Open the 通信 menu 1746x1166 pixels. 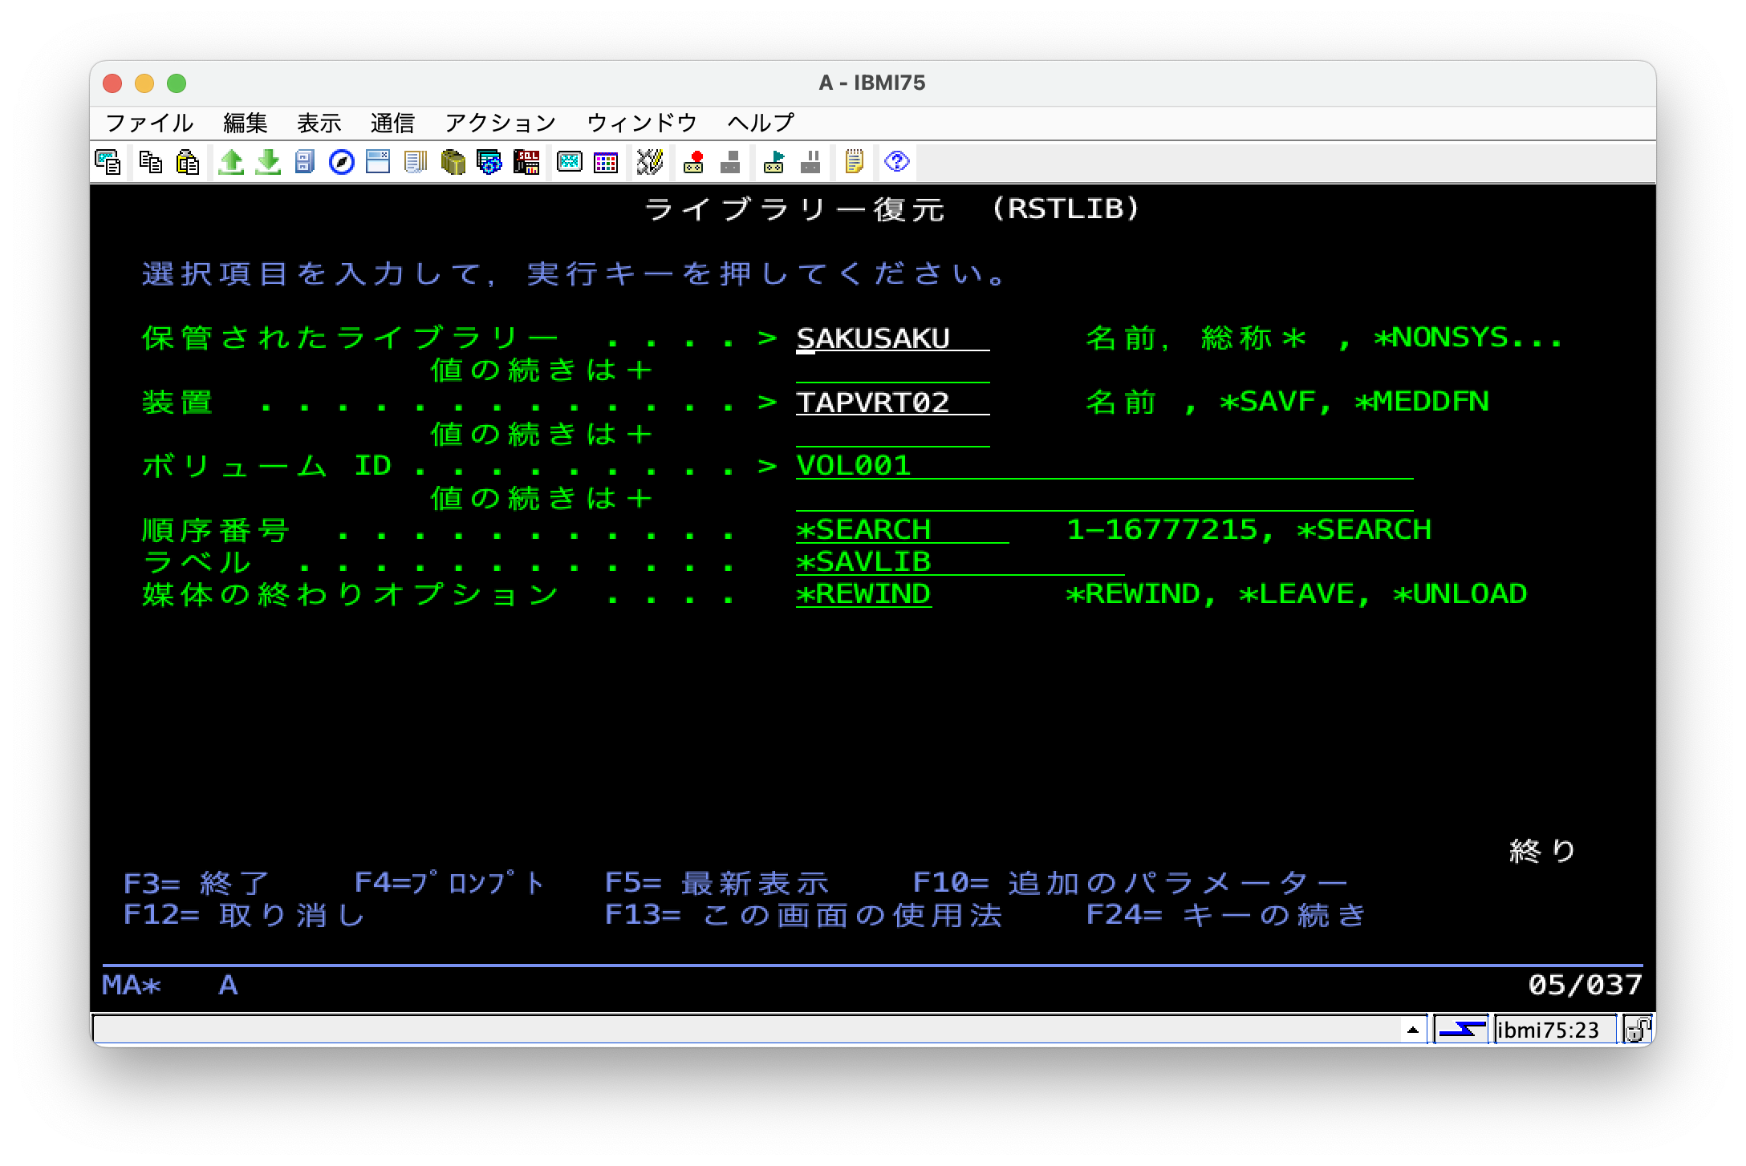[x=392, y=122]
